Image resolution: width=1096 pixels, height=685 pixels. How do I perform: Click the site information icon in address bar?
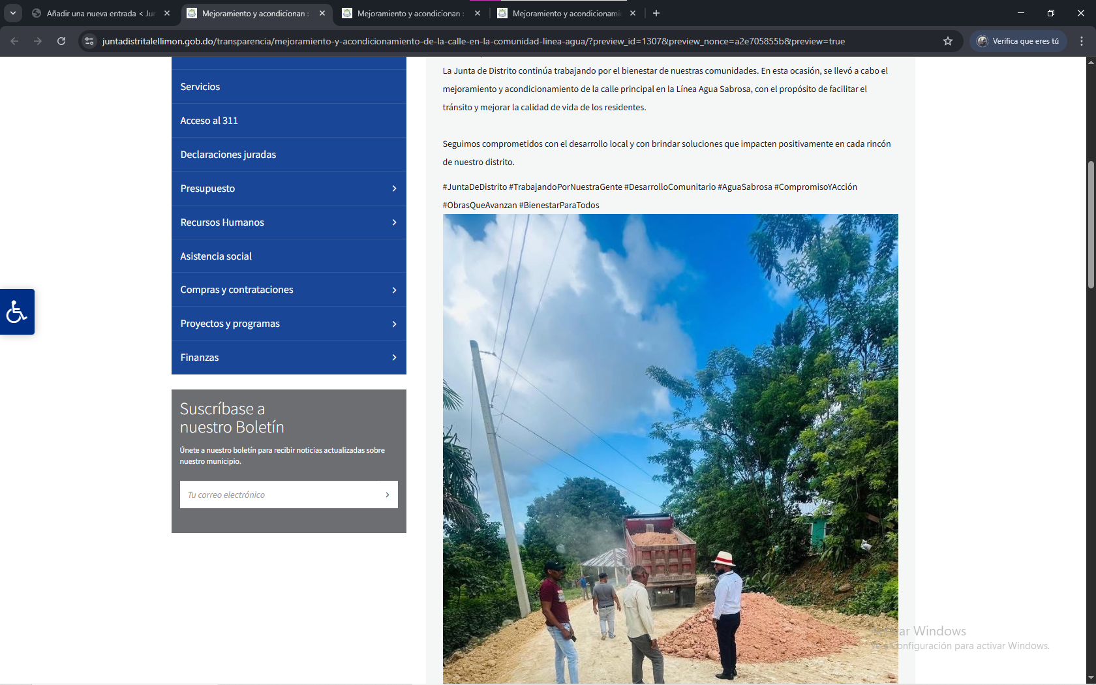tap(89, 41)
